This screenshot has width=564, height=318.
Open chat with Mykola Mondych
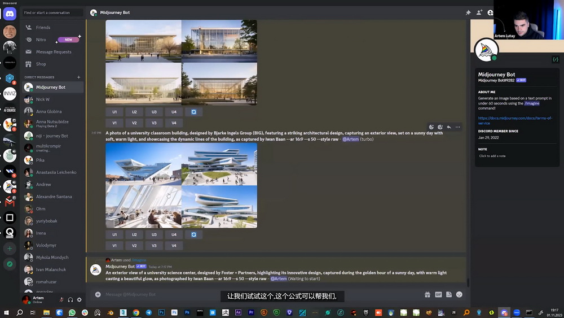(x=52, y=258)
